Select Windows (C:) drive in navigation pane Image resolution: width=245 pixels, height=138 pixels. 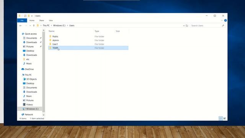(30, 109)
